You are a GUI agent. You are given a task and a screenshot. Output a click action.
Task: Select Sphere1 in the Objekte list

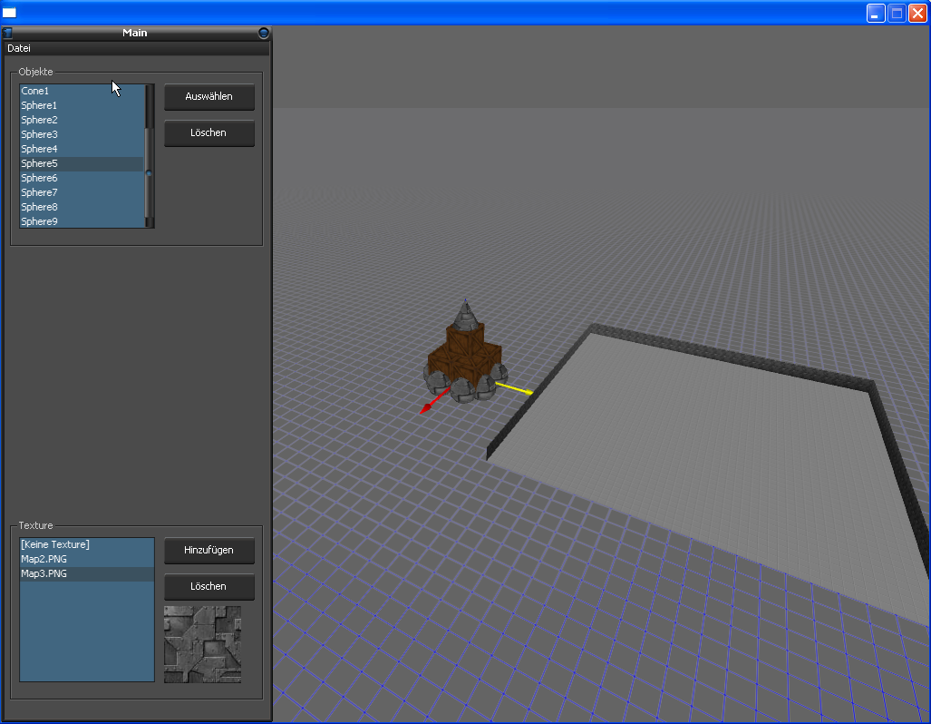pos(82,105)
